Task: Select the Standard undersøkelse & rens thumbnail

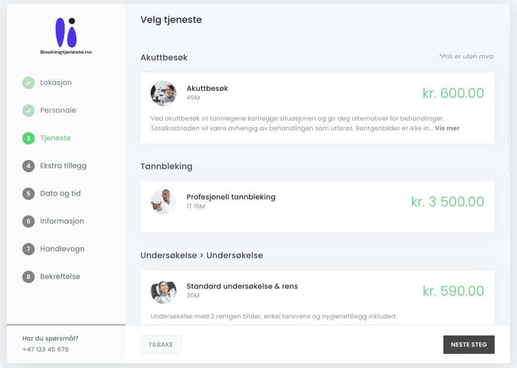Action: 163,292
